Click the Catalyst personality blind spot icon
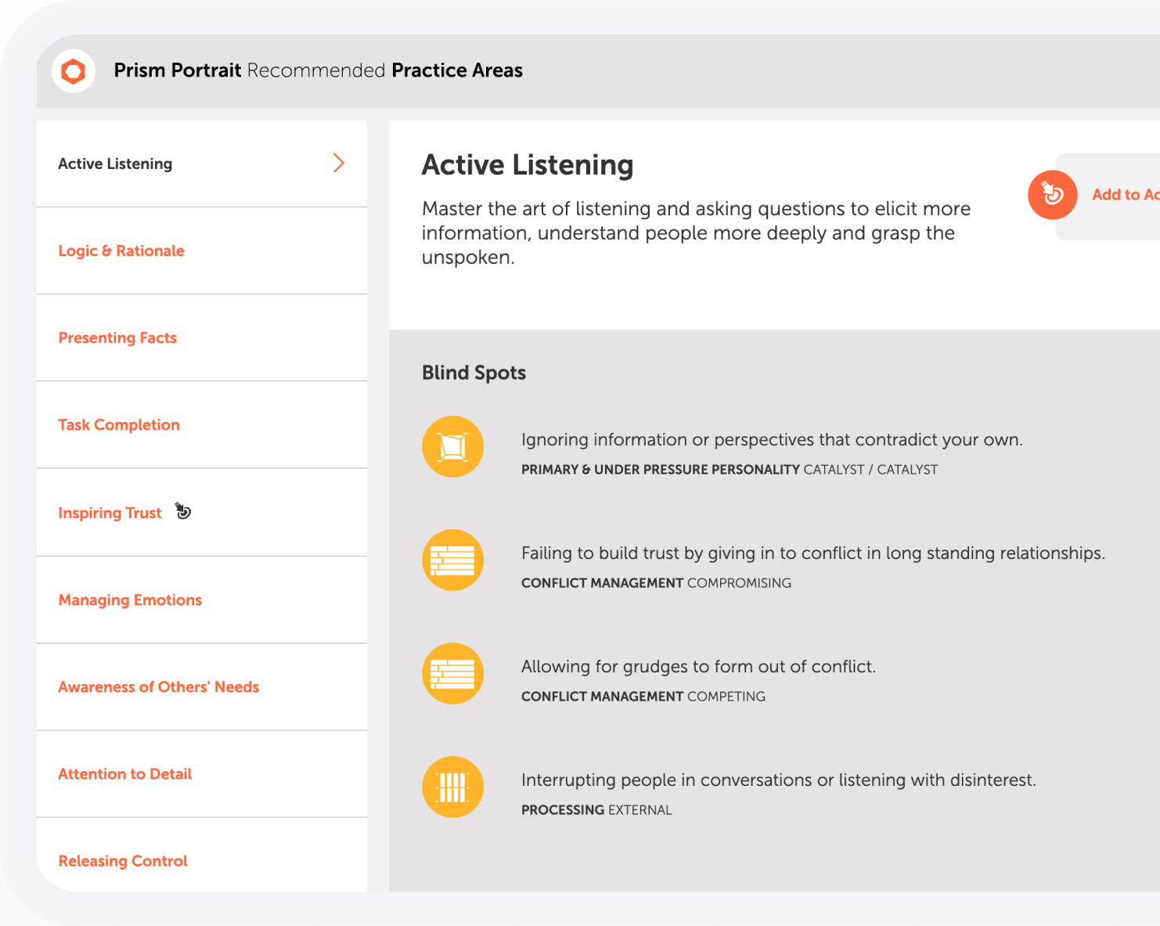Image resolution: width=1160 pixels, height=926 pixels. 452,447
